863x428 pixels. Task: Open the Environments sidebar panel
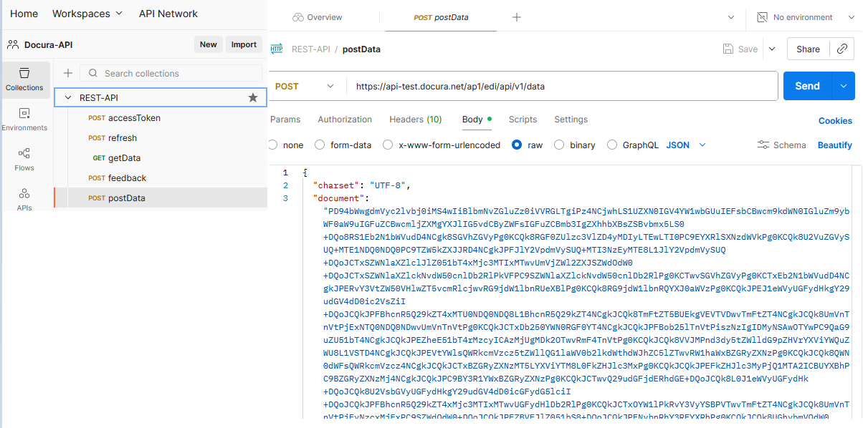(x=24, y=120)
